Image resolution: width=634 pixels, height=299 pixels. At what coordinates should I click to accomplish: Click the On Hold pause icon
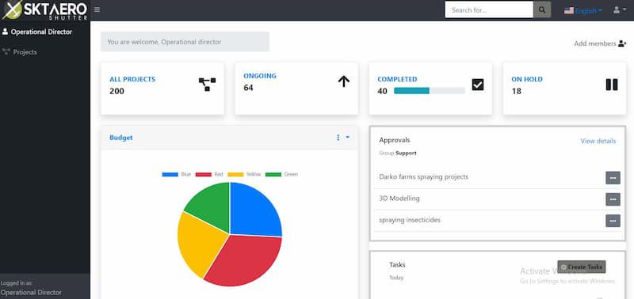click(x=612, y=85)
